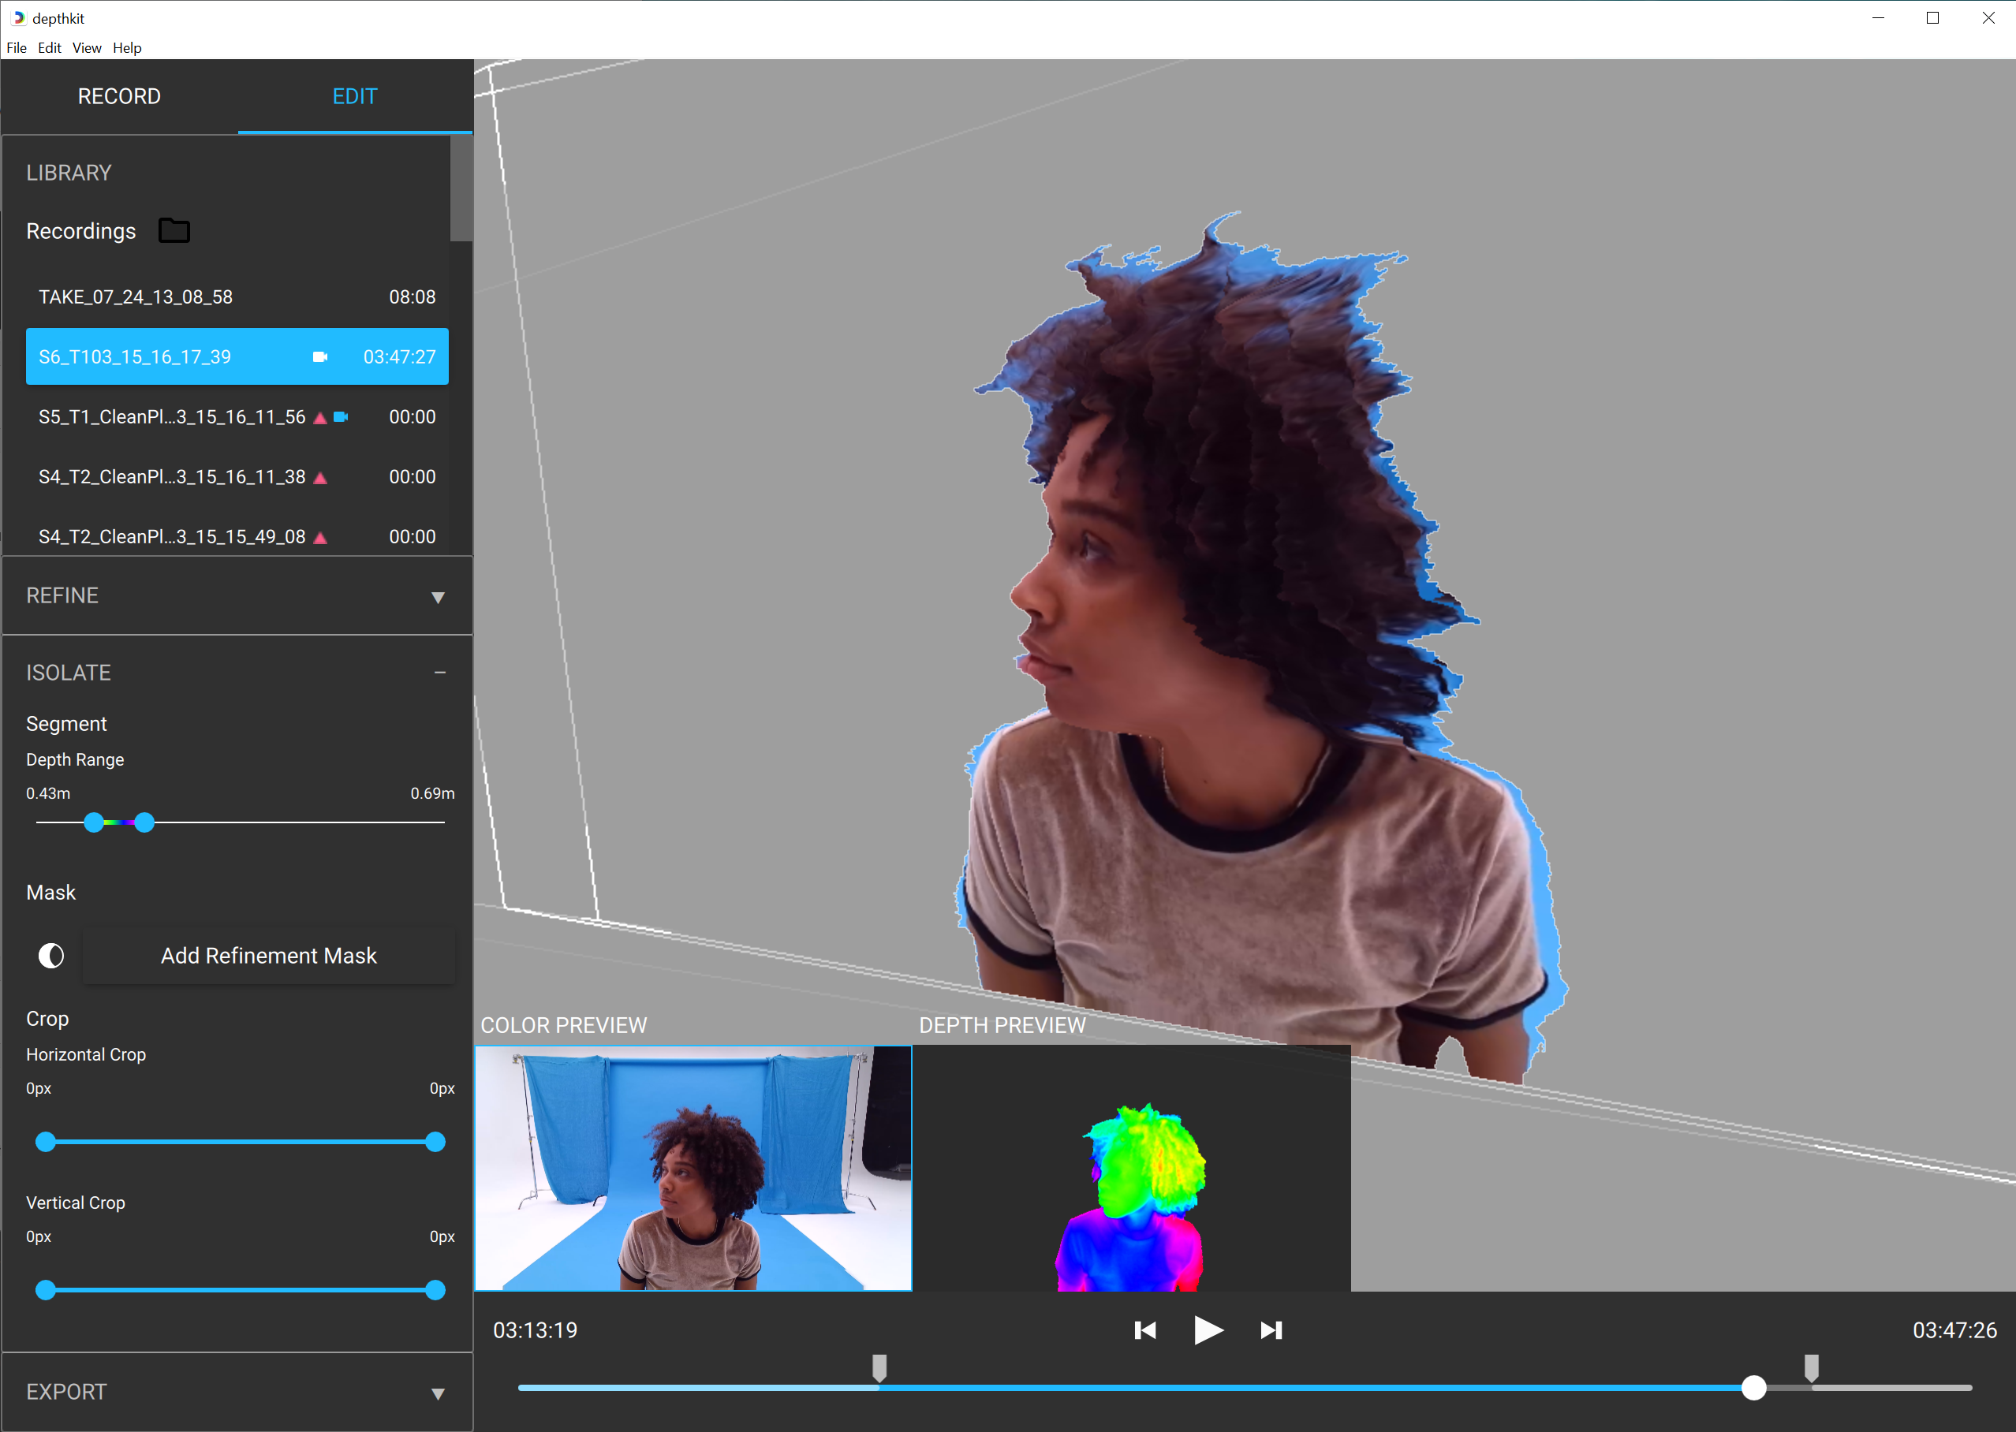Click the timeline out-point marker
The width and height of the screenshot is (2016, 1432).
click(x=1812, y=1367)
